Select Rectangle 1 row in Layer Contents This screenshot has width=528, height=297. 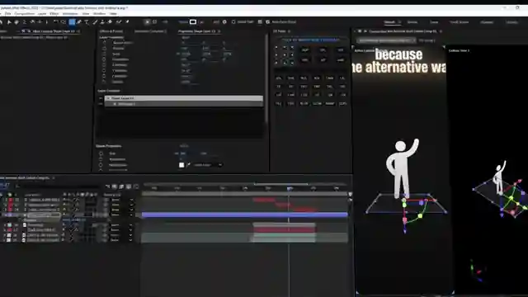click(184, 104)
